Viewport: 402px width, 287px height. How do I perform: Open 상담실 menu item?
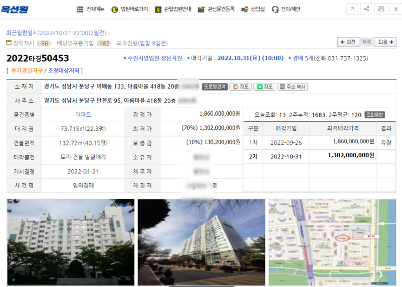258,9
